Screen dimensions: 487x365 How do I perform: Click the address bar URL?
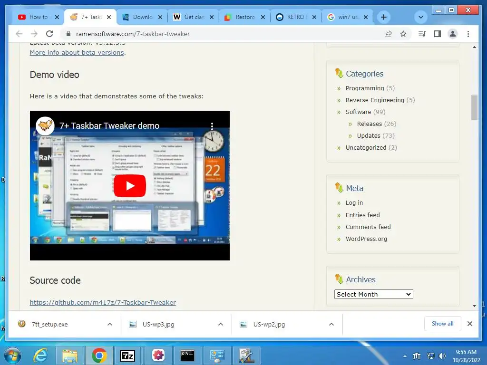pyautogui.click(x=133, y=34)
